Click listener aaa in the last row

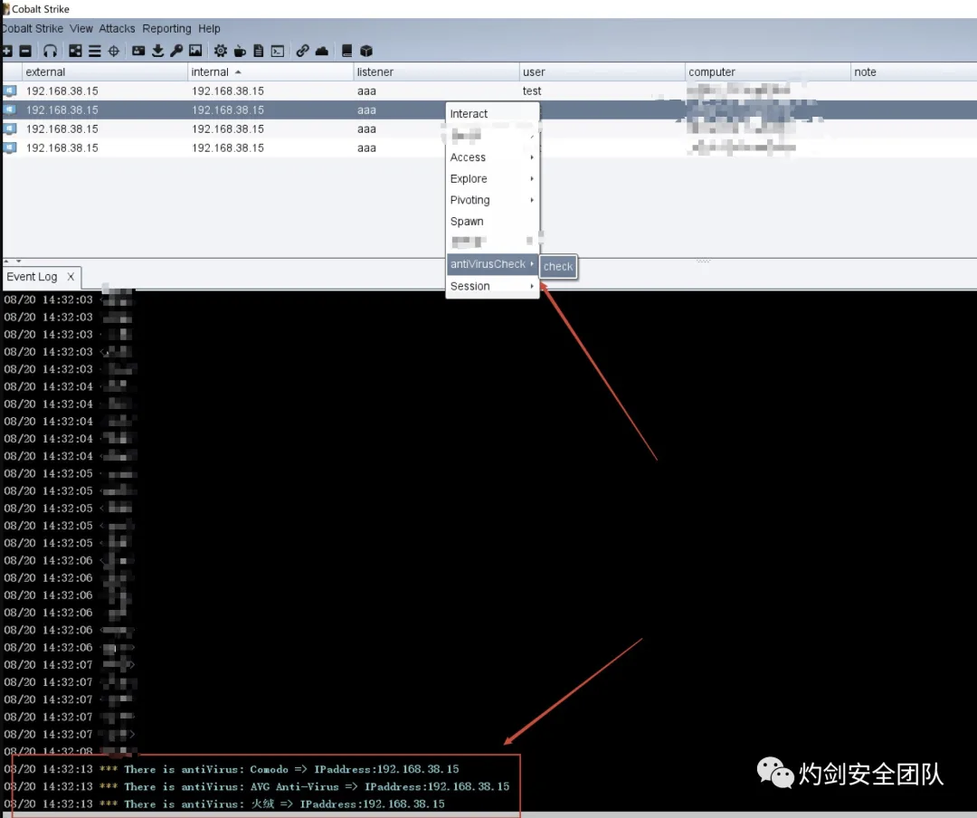(x=366, y=147)
